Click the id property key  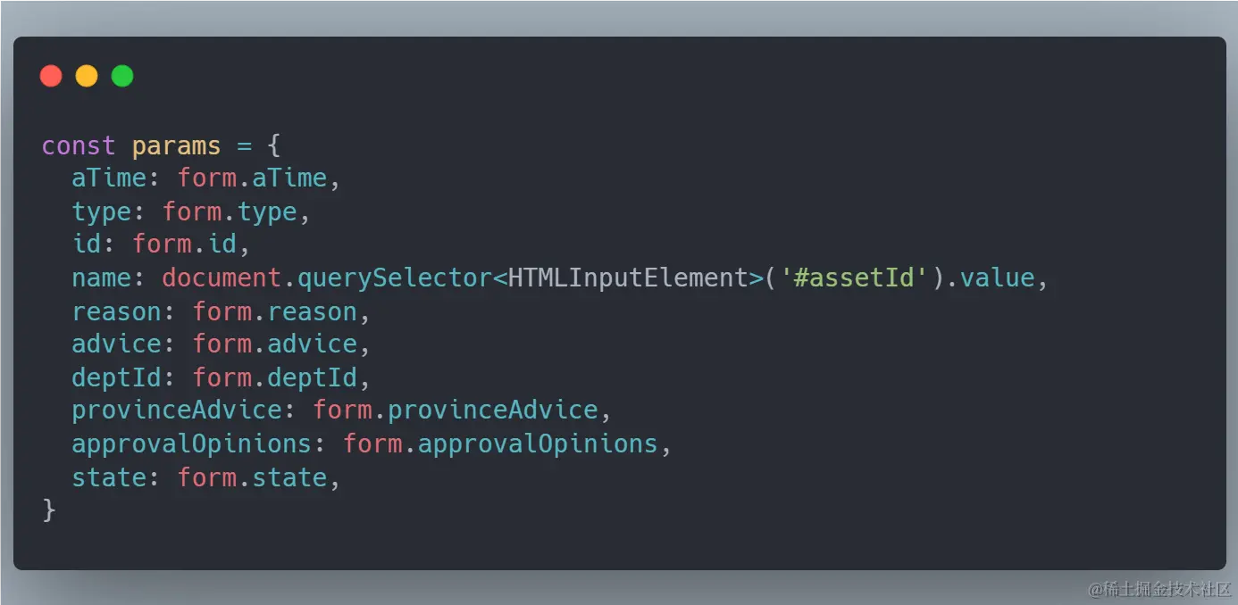click(x=87, y=244)
